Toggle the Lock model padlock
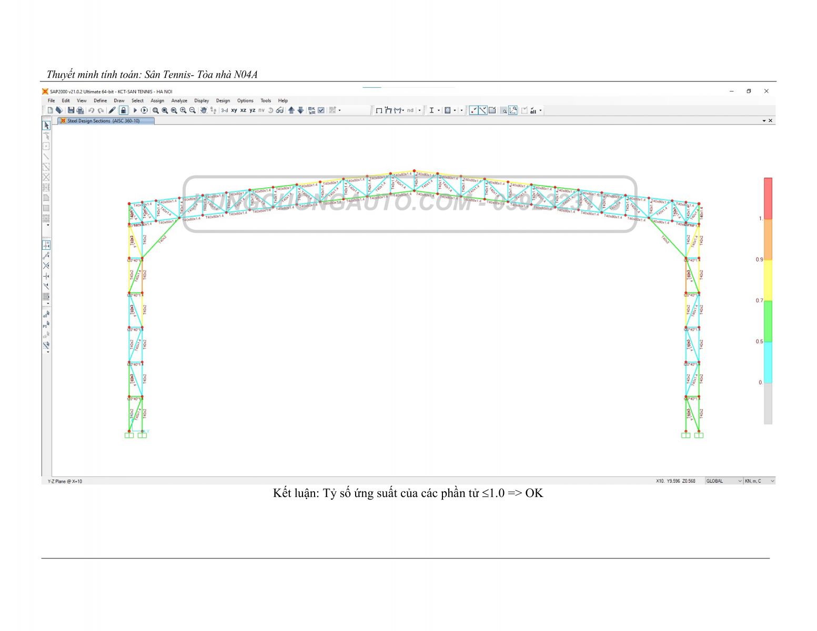 tap(123, 110)
